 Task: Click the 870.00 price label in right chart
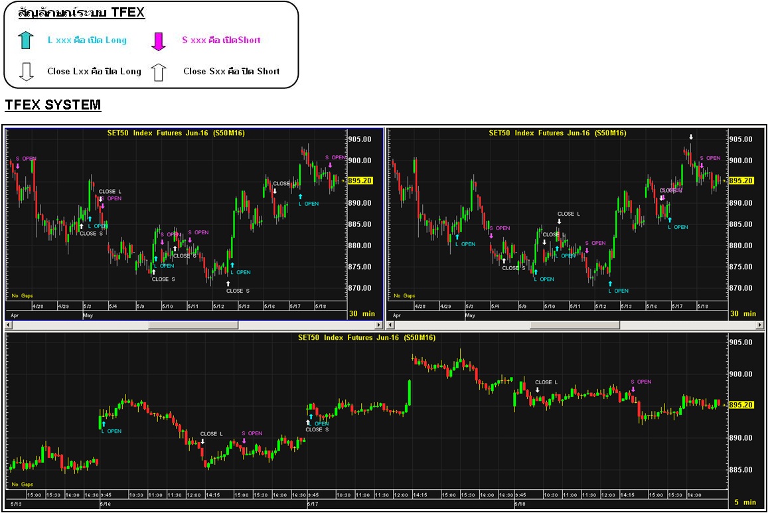pos(741,288)
